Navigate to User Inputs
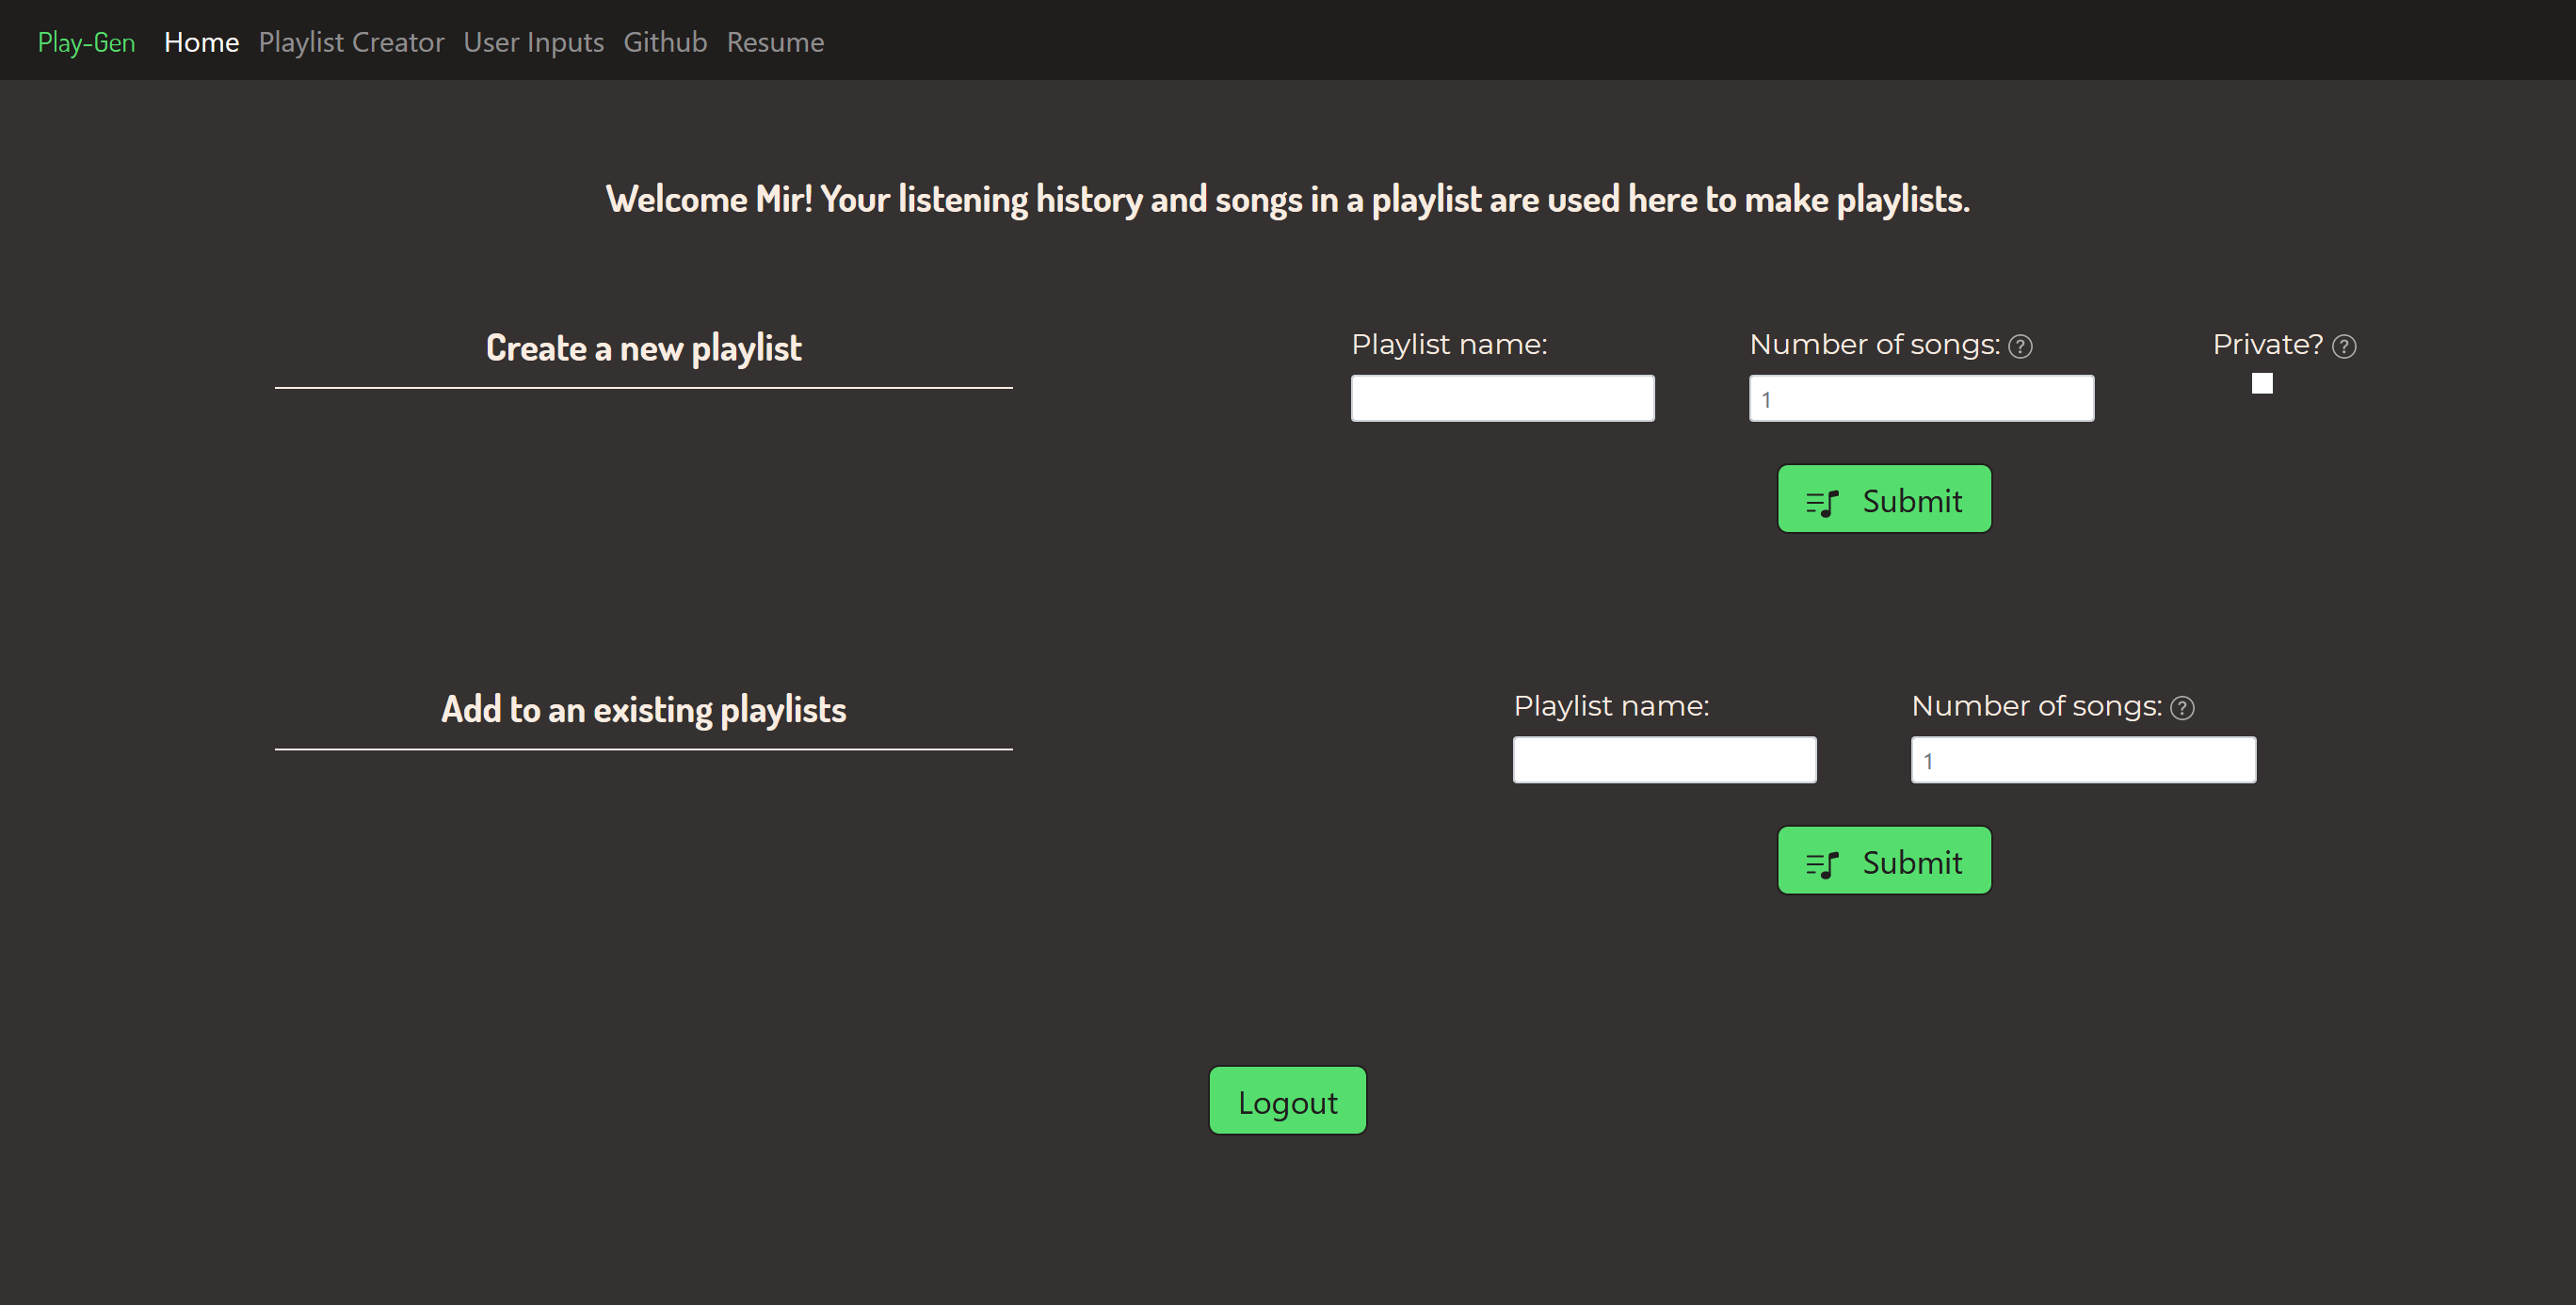This screenshot has height=1305, width=2576. pos(533,41)
